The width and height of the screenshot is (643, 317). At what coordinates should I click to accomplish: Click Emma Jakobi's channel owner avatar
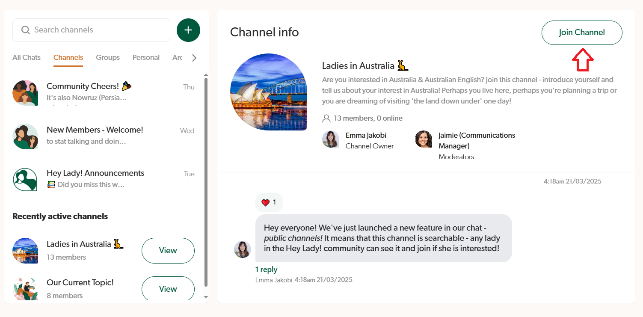331,139
